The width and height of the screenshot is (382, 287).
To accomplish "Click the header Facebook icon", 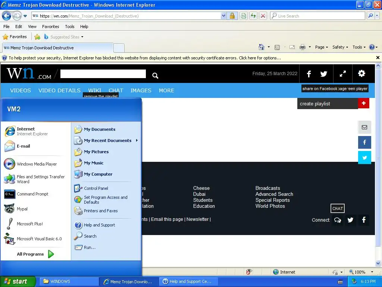I will pyautogui.click(x=309, y=74).
